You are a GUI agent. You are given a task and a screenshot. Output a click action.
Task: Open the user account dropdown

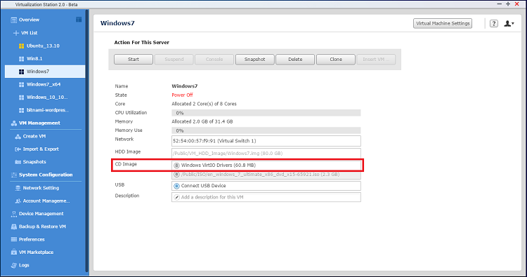509,23
